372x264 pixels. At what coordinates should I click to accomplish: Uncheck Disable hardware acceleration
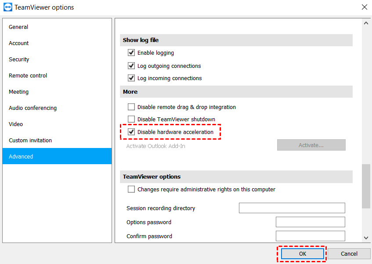pyautogui.click(x=131, y=132)
